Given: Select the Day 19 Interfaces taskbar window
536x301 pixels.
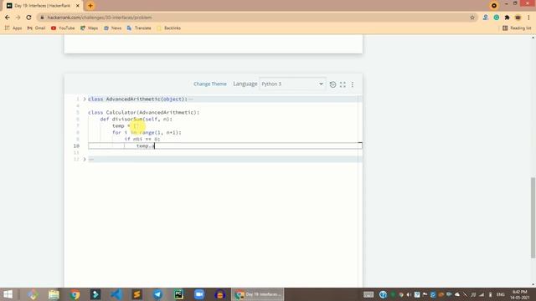Looking at the screenshot, I should tap(258, 294).
